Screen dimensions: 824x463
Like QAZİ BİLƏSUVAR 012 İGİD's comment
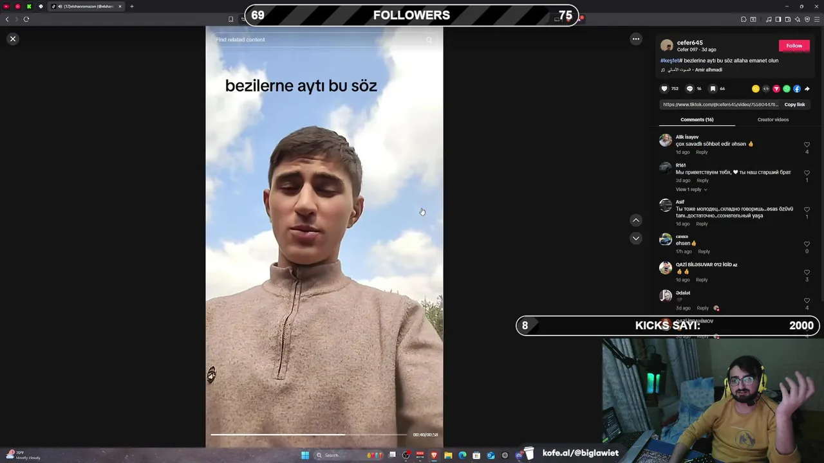pos(807,273)
